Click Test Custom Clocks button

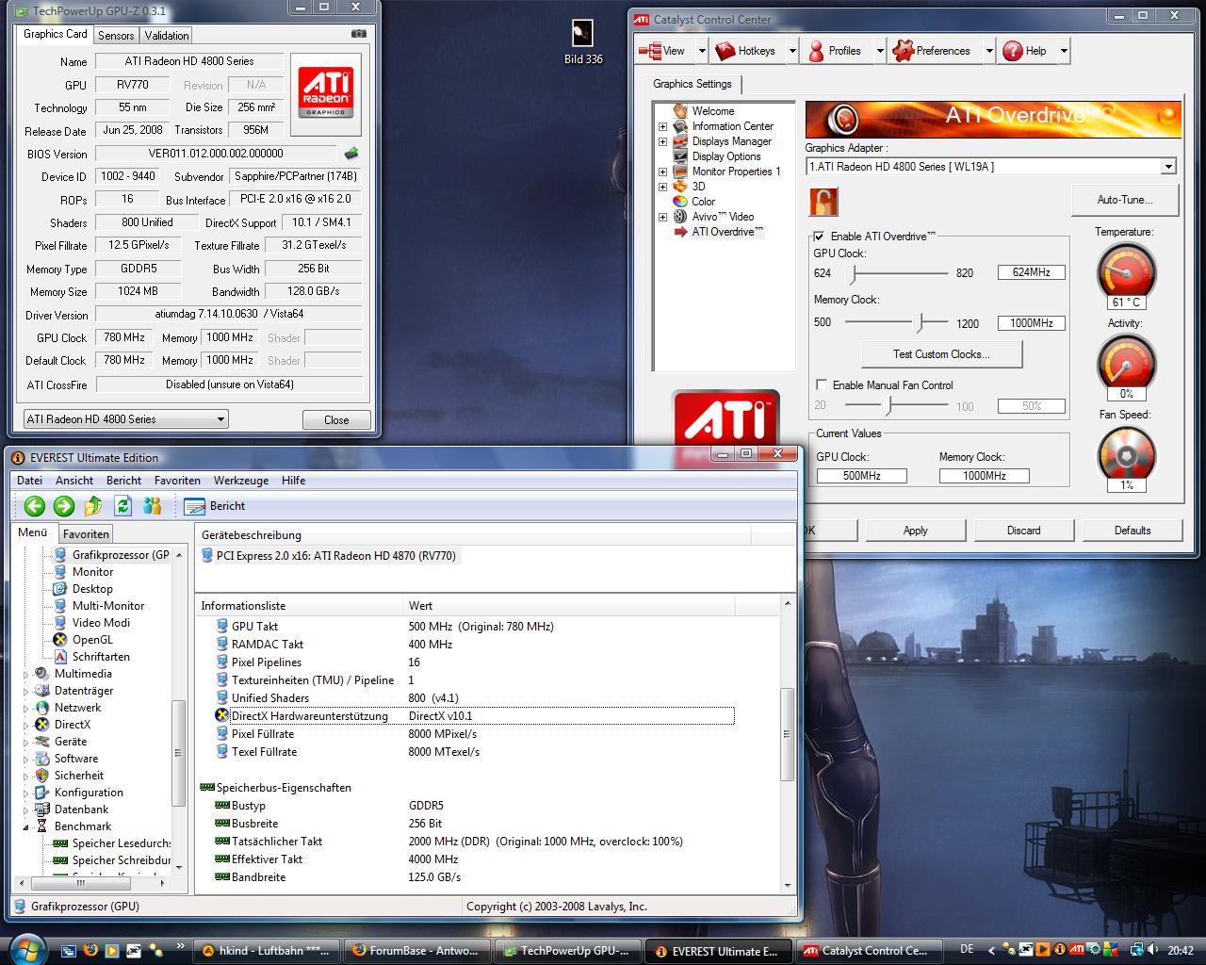(941, 354)
